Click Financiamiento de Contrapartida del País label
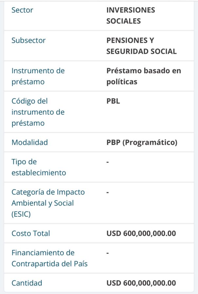The height and width of the screenshot is (294, 198). pyautogui.click(x=50, y=258)
